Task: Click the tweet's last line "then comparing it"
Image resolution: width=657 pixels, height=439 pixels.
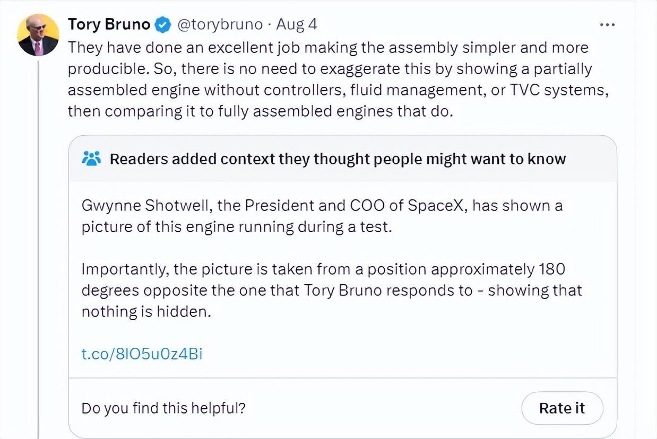Action: (260, 111)
